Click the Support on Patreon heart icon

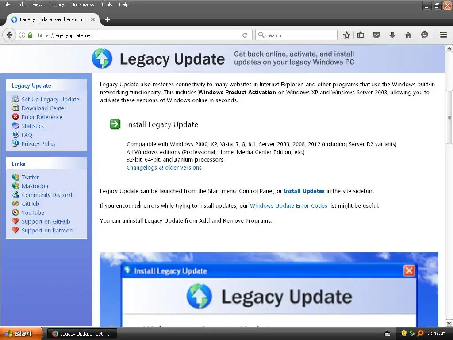[15, 230]
